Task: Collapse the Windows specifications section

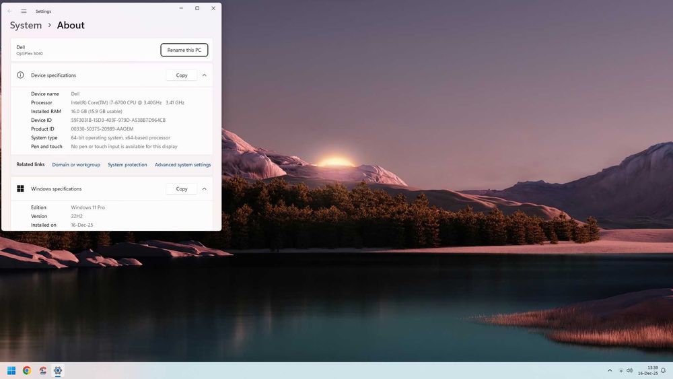Action: (x=205, y=189)
